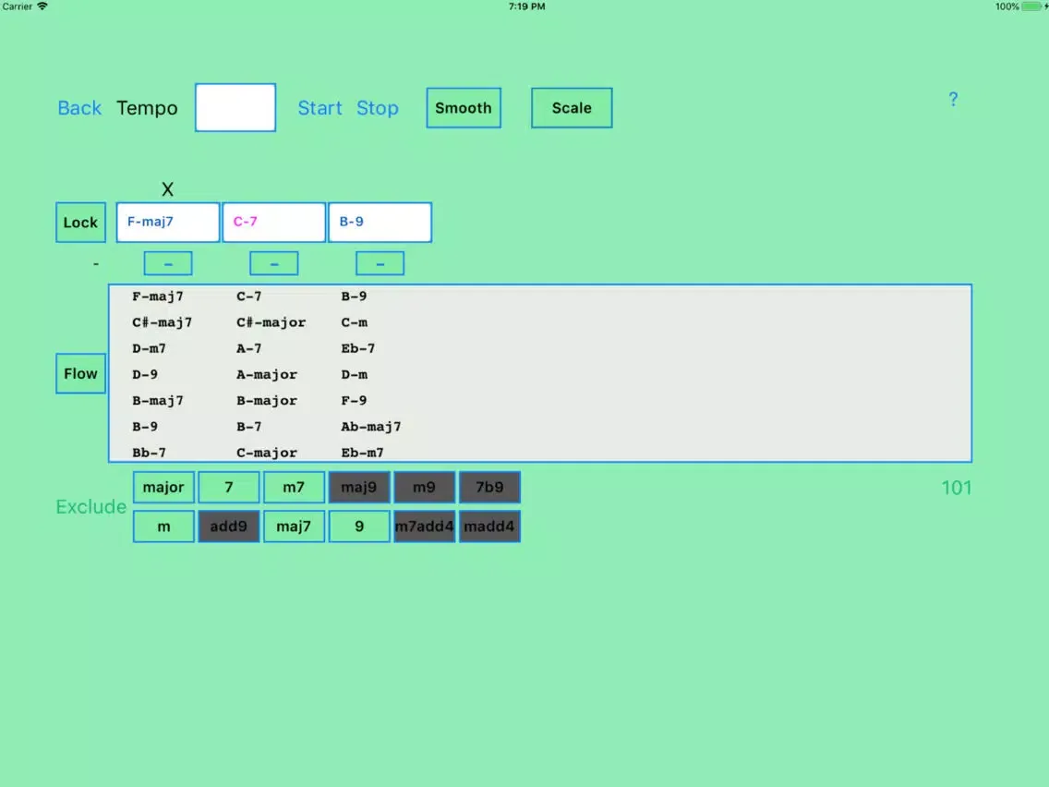
Task: Select B-9 in the third column list
Action: coord(354,297)
